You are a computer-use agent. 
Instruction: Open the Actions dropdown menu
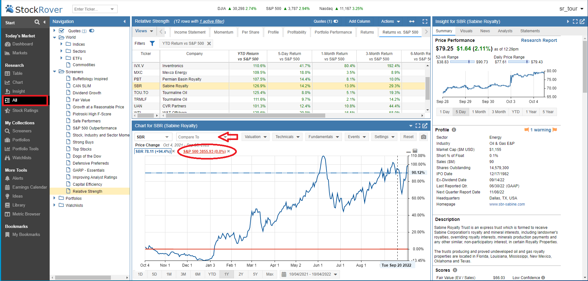coord(391,21)
